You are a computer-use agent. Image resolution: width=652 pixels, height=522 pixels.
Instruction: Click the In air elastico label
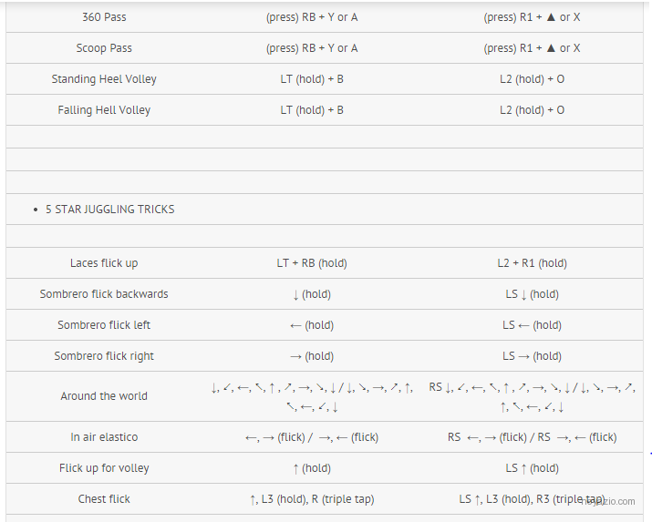pos(104,437)
